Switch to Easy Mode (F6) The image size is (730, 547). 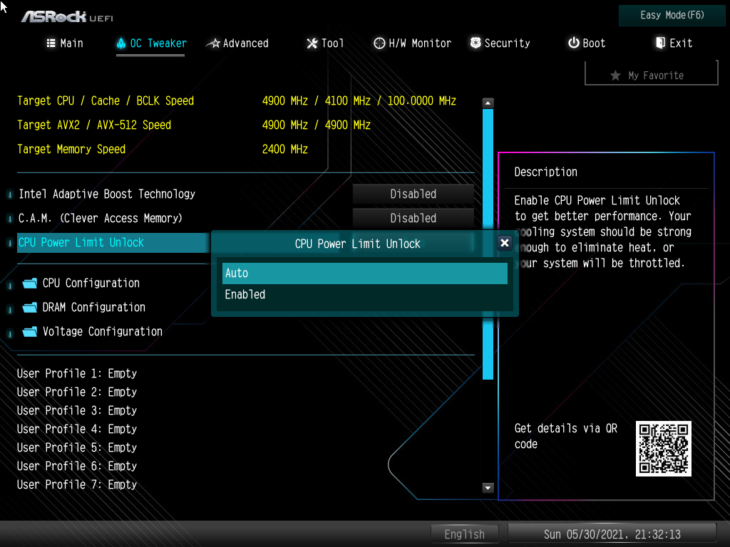672,16
